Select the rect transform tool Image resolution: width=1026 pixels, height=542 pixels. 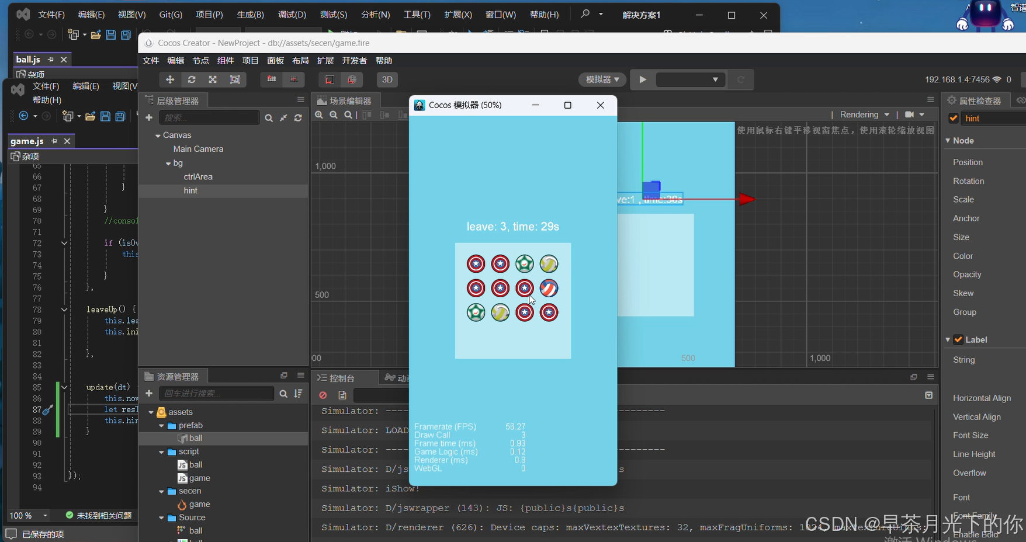coord(235,79)
